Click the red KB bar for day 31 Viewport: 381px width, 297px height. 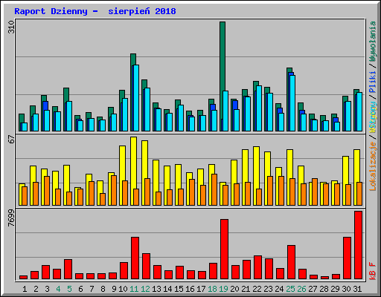click(358, 245)
